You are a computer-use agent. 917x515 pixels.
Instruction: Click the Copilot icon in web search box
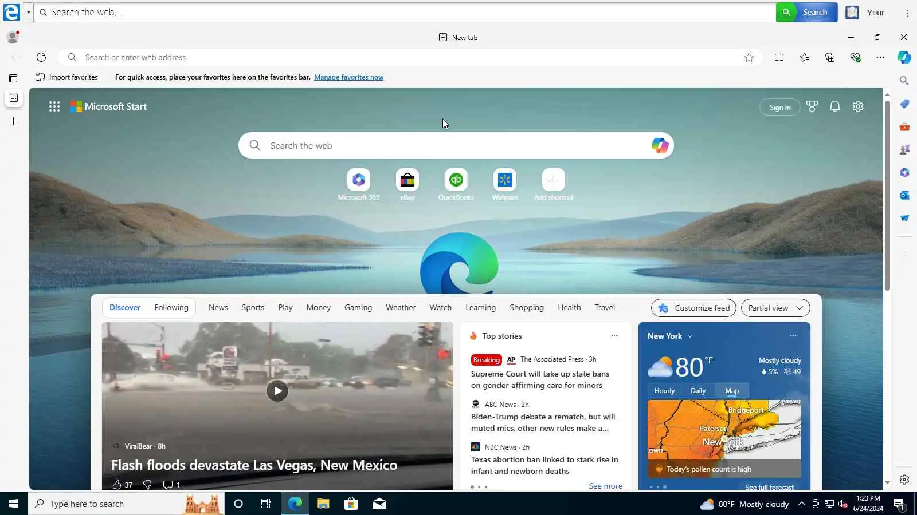660,145
